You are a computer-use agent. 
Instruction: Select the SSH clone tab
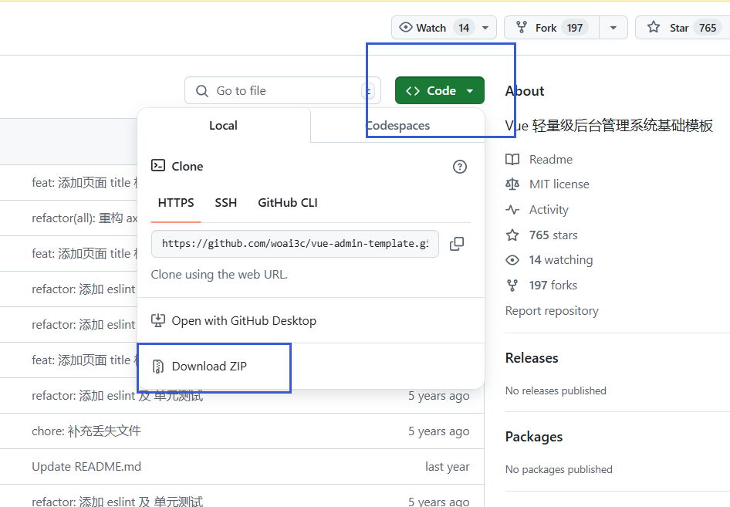pos(226,203)
